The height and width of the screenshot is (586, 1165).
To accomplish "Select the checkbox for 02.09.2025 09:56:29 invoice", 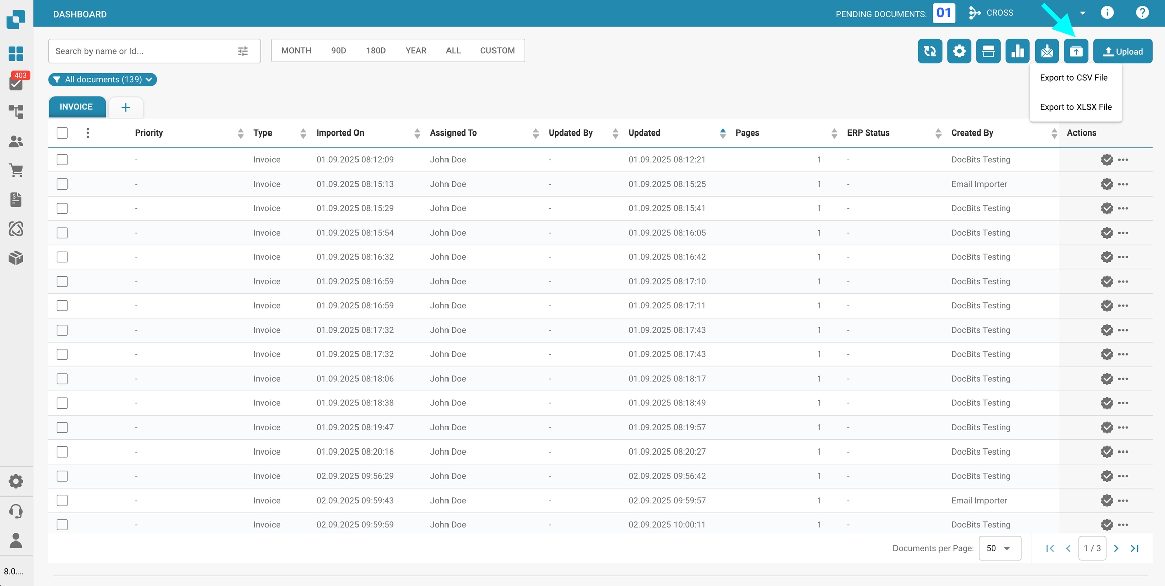I will click(62, 476).
